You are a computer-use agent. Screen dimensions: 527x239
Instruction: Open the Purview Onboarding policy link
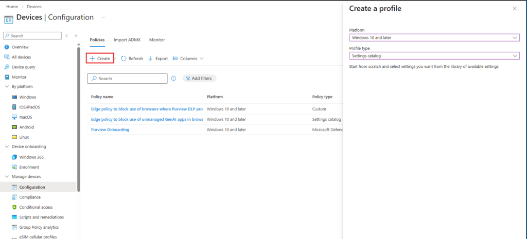(x=110, y=130)
